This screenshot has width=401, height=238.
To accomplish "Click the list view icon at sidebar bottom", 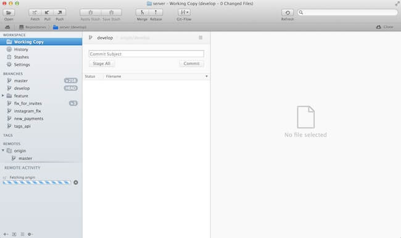I will tap(22, 234).
